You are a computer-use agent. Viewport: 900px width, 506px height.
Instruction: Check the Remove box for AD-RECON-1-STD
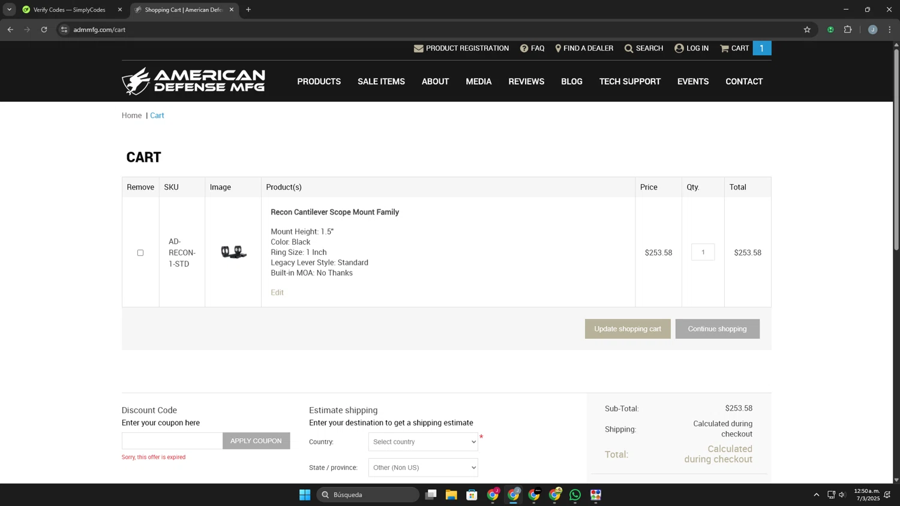(x=140, y=252)
